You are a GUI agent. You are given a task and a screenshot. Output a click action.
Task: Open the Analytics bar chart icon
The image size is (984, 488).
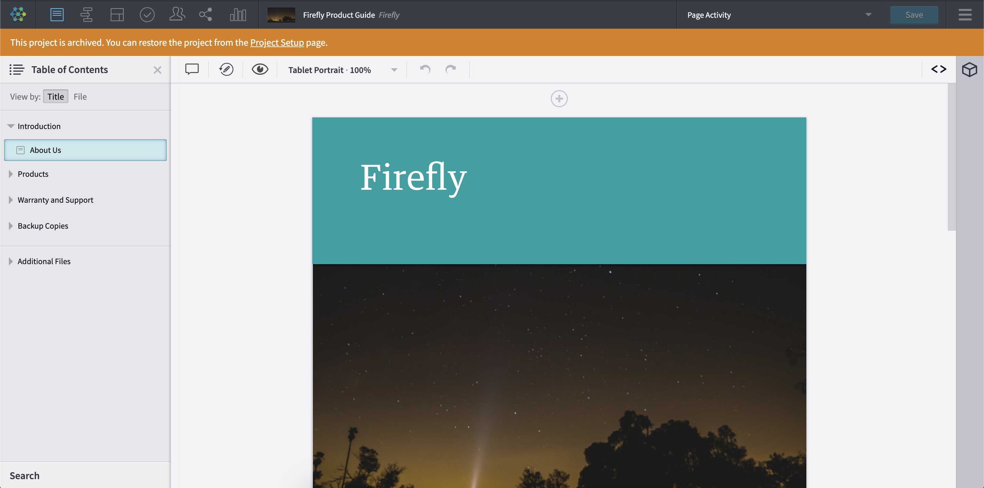pos(237,14)
